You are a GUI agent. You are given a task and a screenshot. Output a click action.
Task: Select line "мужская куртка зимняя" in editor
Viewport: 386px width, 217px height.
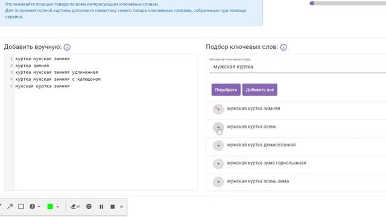click(42, 86)
